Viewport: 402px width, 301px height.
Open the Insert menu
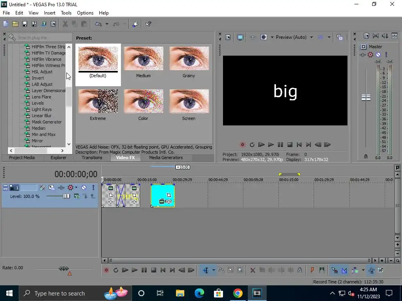(x=49, y=13)
